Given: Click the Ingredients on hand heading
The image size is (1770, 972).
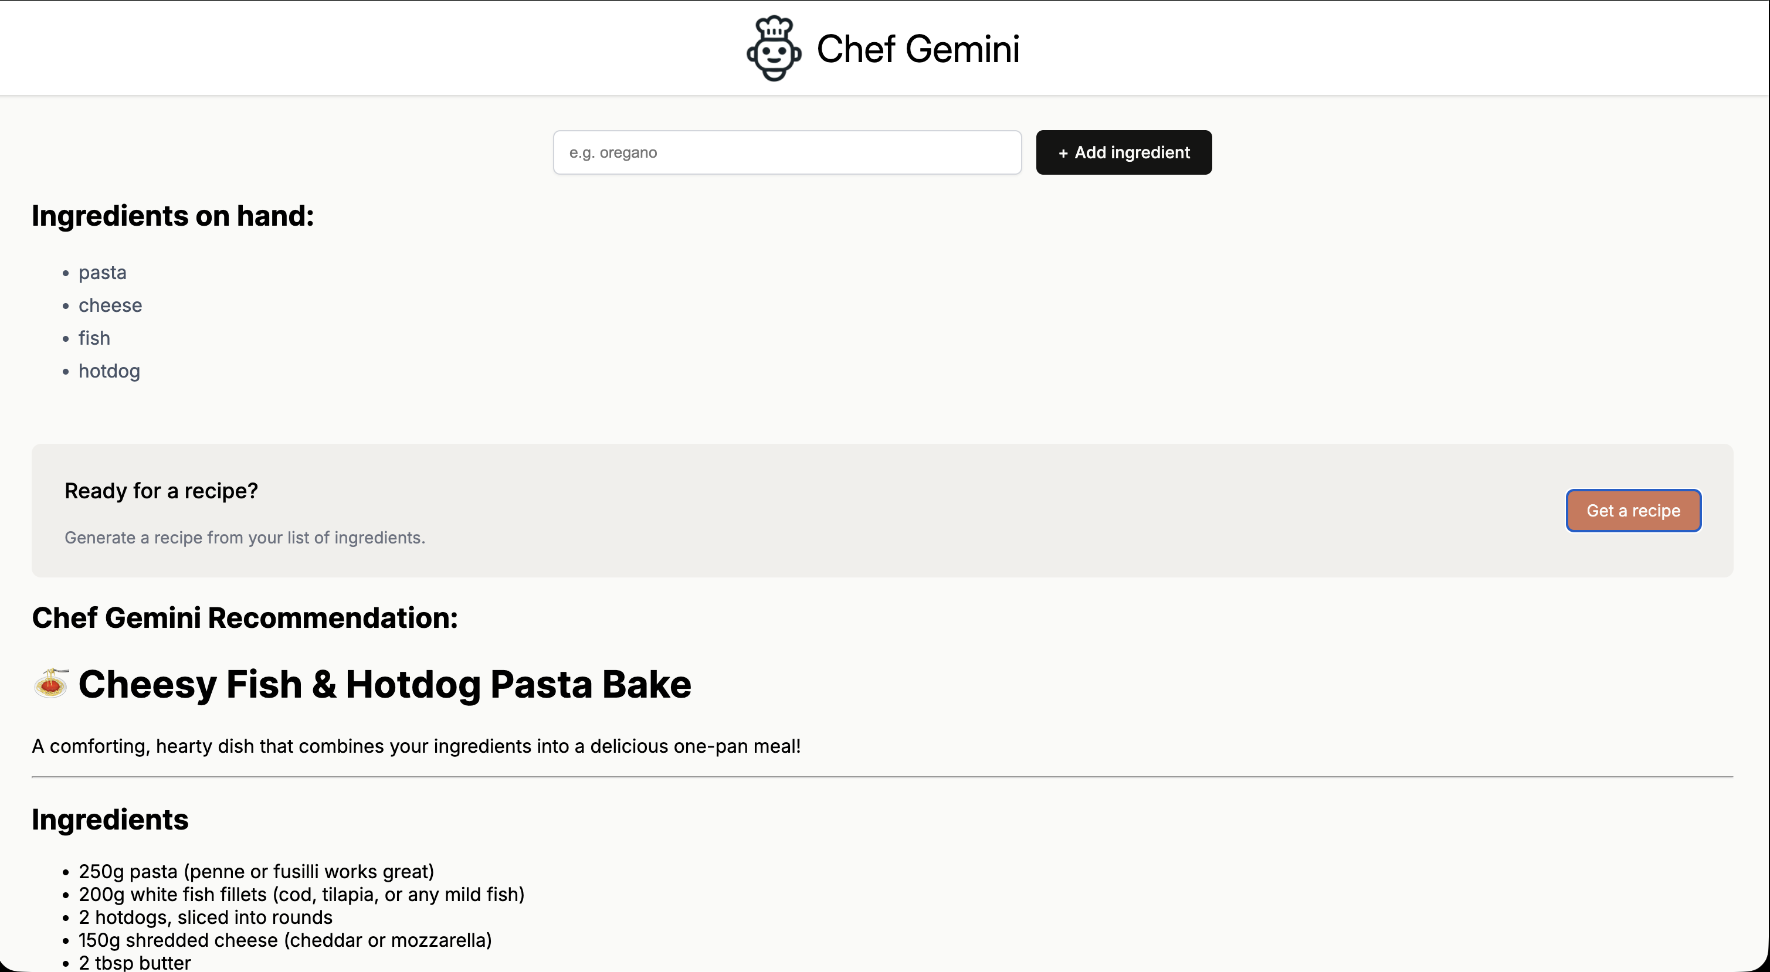Looking at the screenshot, I should click(x=172, y=216).
